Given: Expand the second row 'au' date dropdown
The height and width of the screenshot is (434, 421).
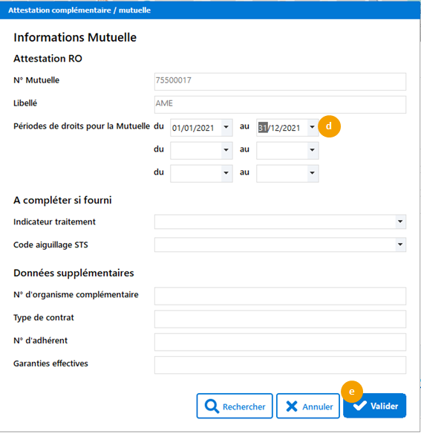Looking at the screenshot, I should [313, 150].
